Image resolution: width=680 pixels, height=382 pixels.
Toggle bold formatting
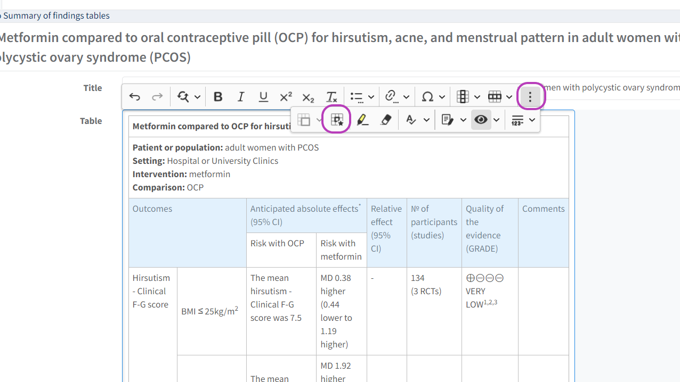tap(218, 97)
